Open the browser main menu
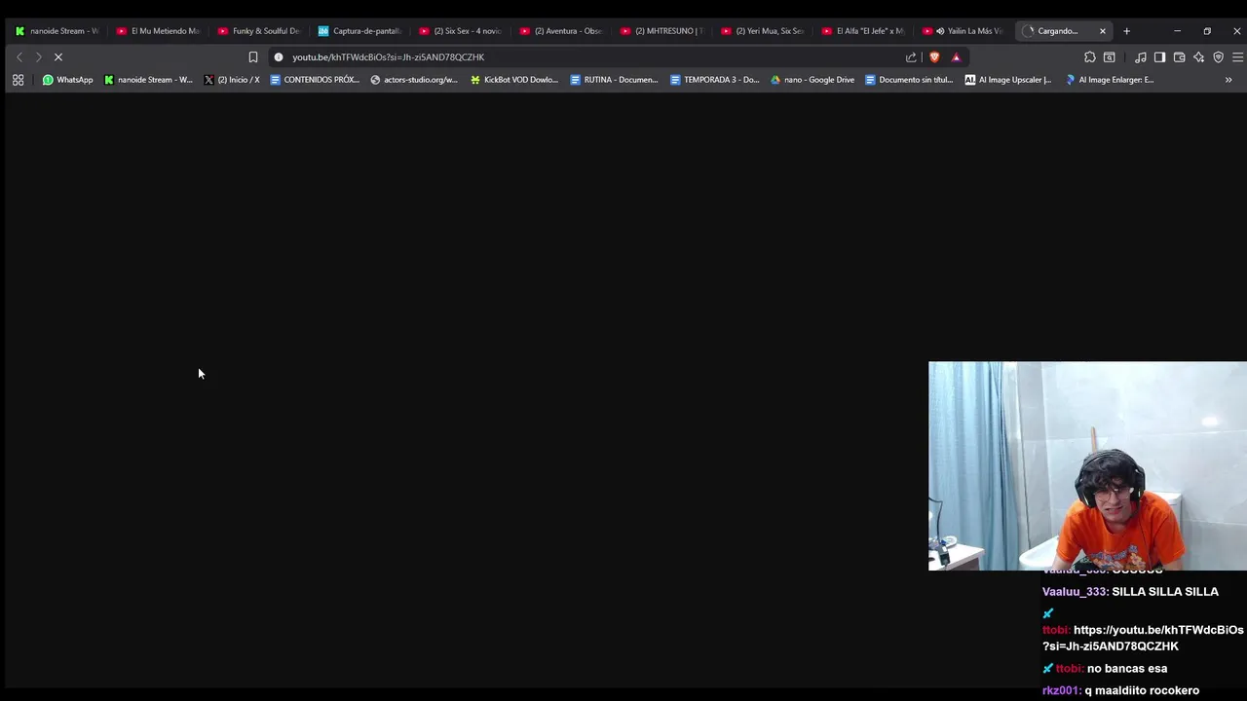Screen dimensions: 1247x701 [1237, 57]
